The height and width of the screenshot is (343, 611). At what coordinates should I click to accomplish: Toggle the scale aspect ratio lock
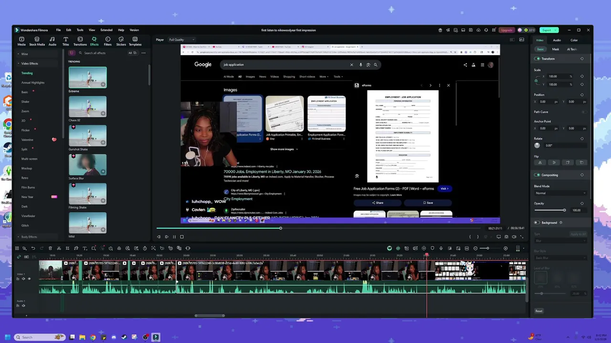(x=536, y=81)
